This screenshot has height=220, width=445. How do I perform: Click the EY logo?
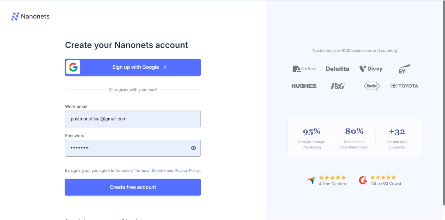[404, 69]
